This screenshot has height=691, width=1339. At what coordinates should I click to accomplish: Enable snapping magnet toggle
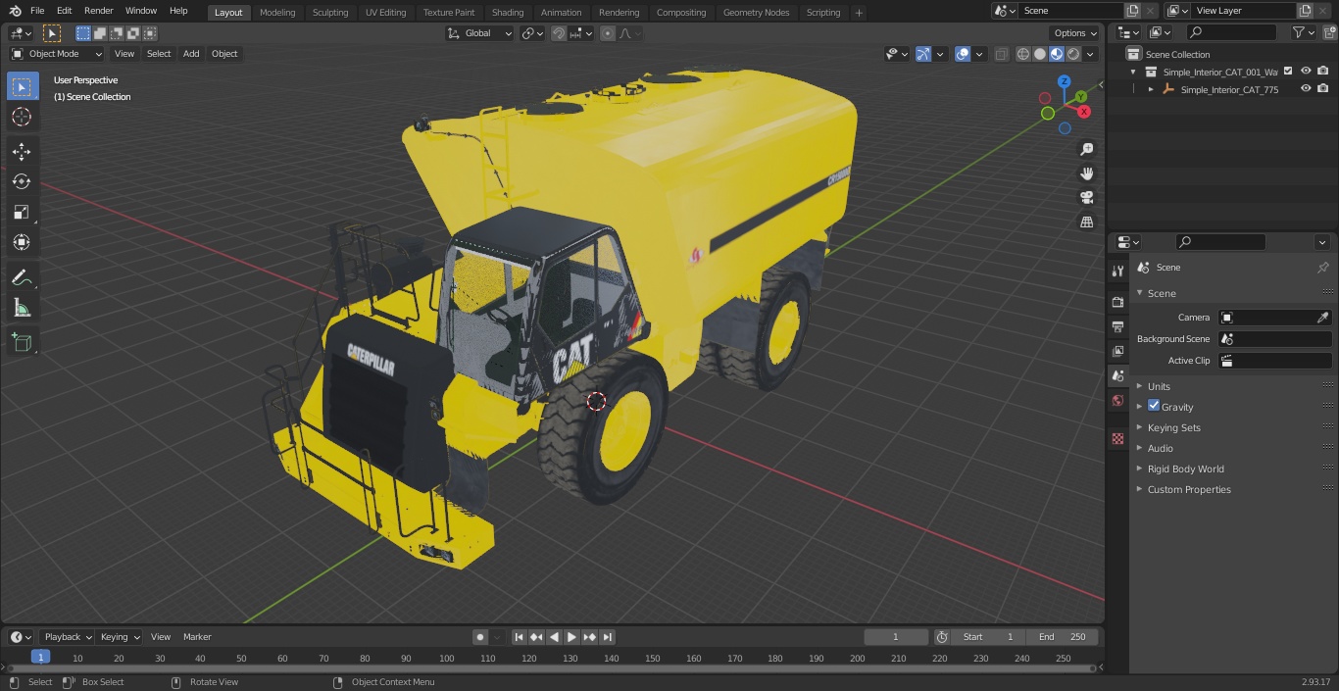(x=558, y=33)
